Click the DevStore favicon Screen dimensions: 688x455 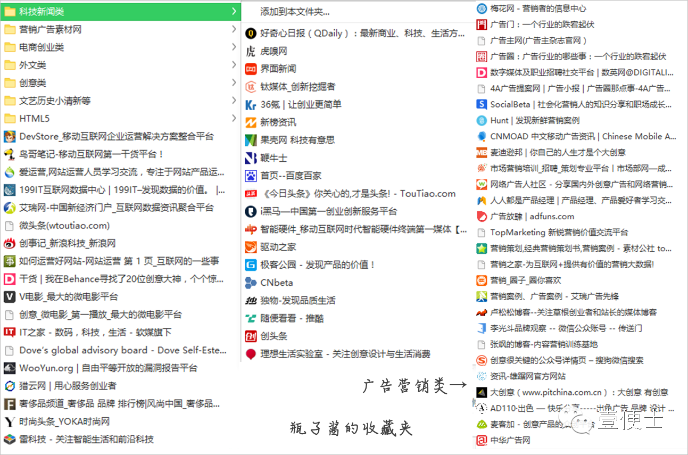[10, 137]
